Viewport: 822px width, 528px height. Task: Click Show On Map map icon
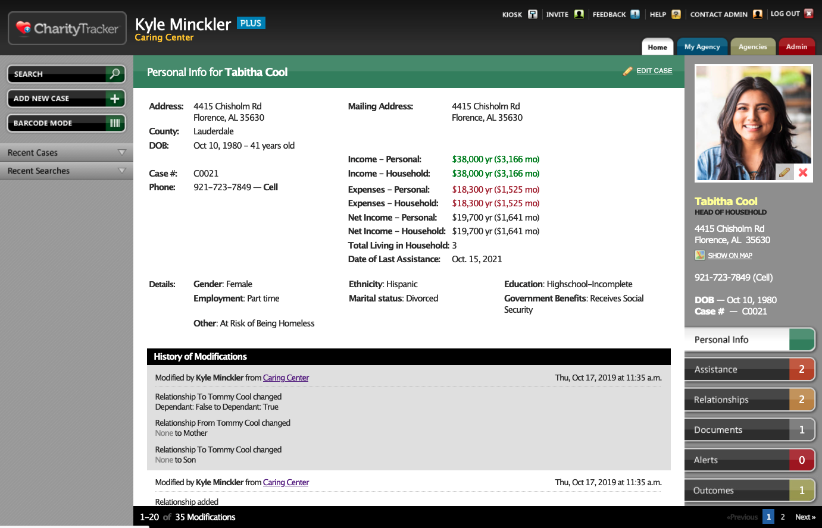[x=699, y=255]
